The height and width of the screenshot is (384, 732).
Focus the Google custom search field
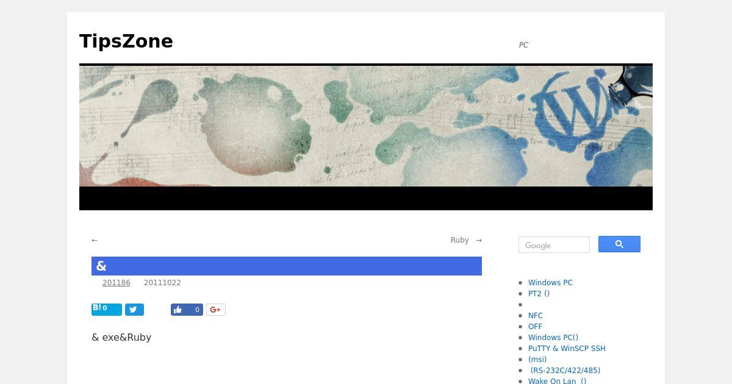coord(554,245)
